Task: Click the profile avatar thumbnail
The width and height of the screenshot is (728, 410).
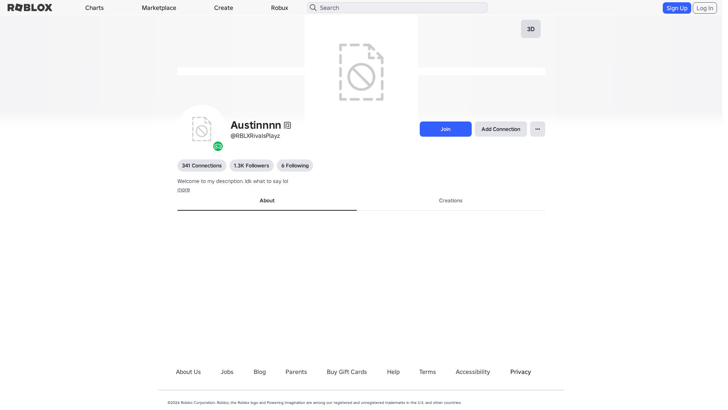Action: coord(201,129)
